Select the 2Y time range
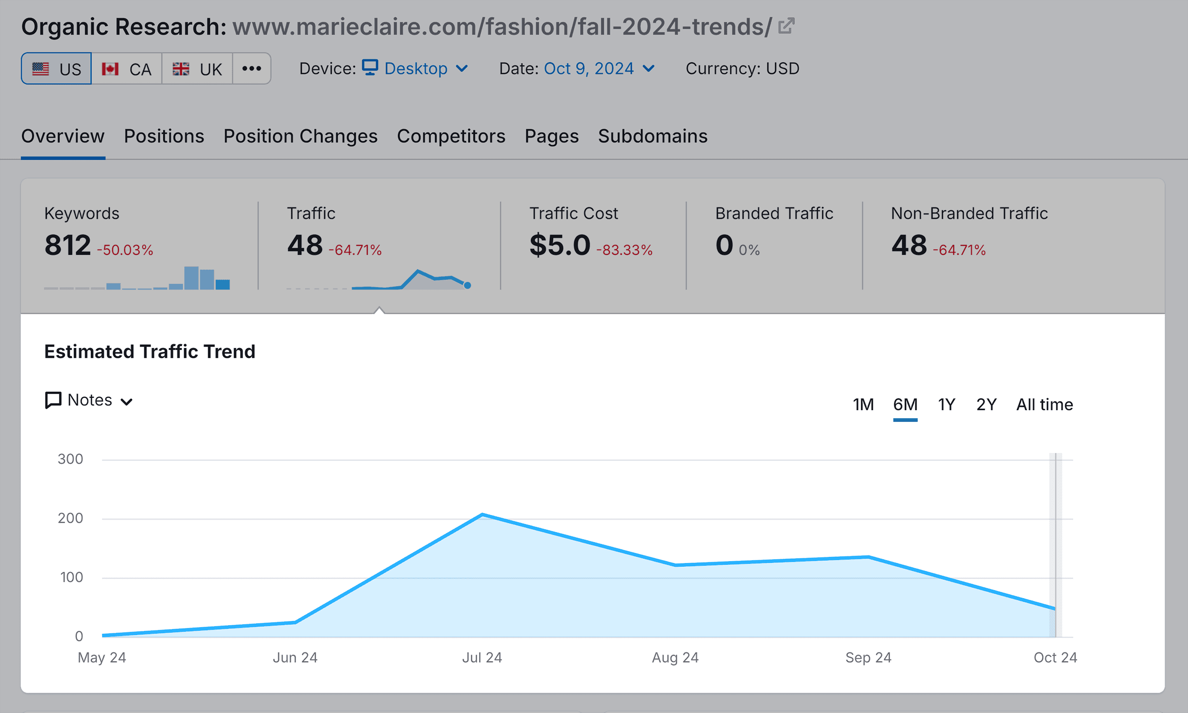The image size is (1188, 713). click(986, 404)
